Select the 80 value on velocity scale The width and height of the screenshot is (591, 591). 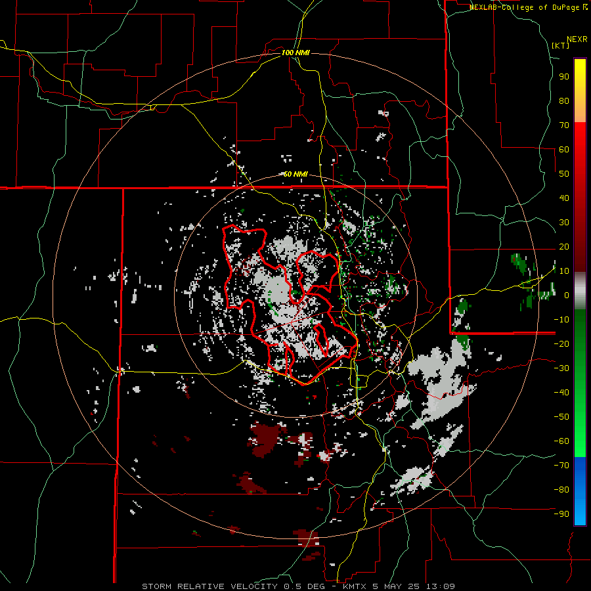(x=564, y=101)
